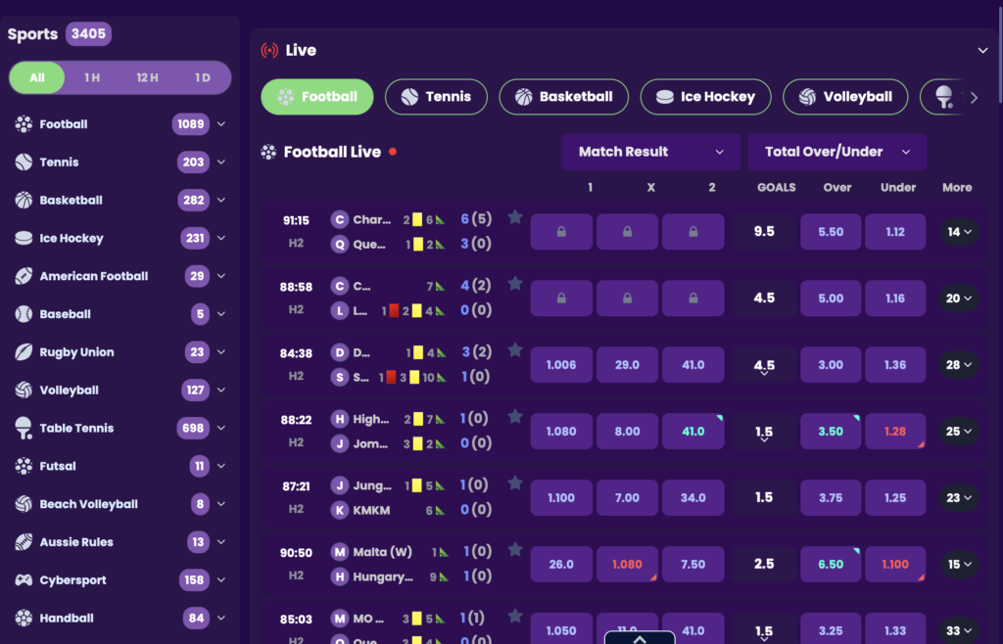The width and height of the screenshot is (1003, 644).
Task: Click the Cybersport gamepad icon
Action: [24, 579]
